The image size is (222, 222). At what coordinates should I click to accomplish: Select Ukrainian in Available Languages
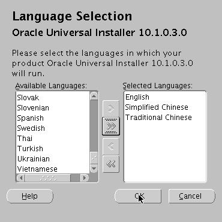click(53, 159)
